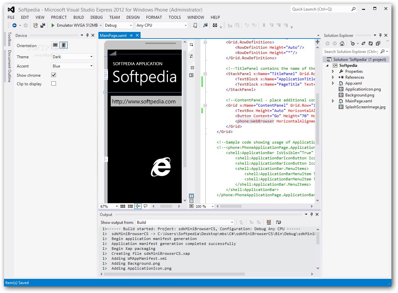
Task: Click the Clear All icon in Output panel
Action: [269, 222]
